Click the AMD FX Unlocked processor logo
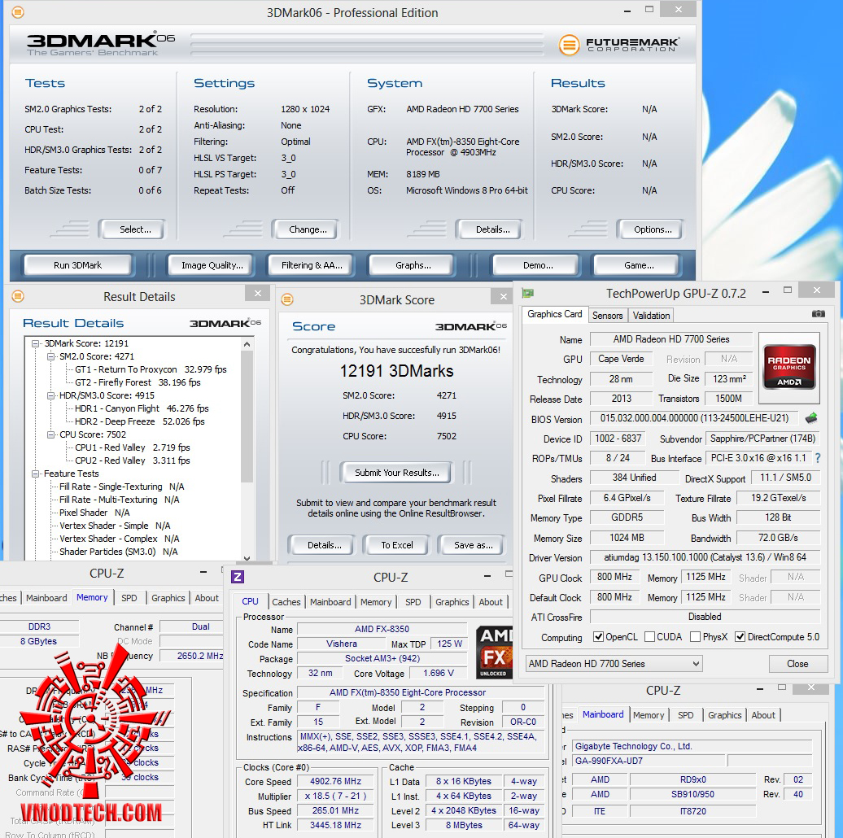Viewport: 843px width, 838px height. pos(494,652)
